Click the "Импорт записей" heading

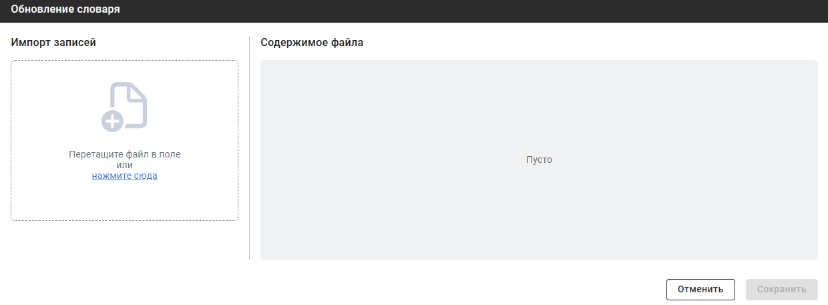(x=54, y=43)
